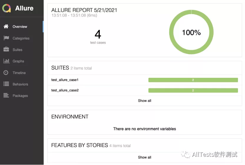Go to the Categories section
Screen dimensions: 245x165
[x=21, y=38]
